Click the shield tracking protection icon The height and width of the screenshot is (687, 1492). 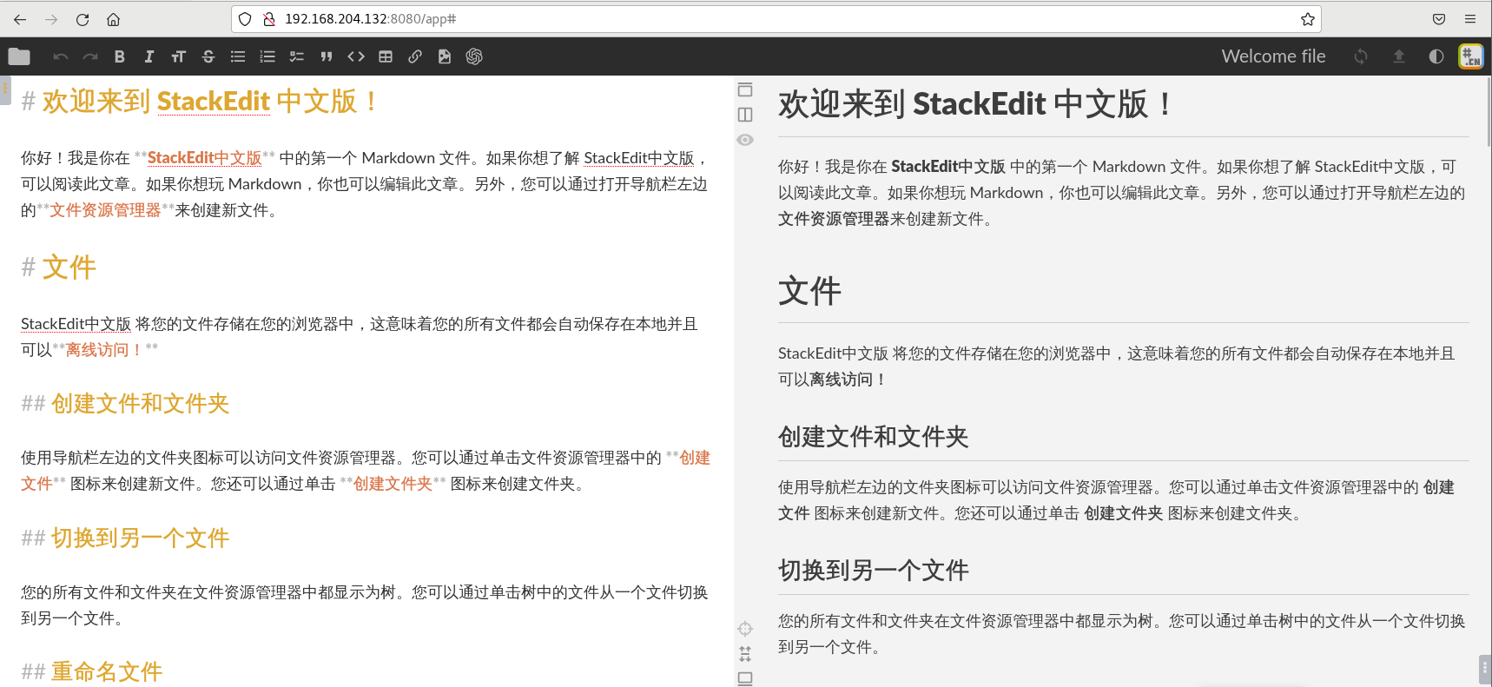pyautogui.click(x=245, y=19)
